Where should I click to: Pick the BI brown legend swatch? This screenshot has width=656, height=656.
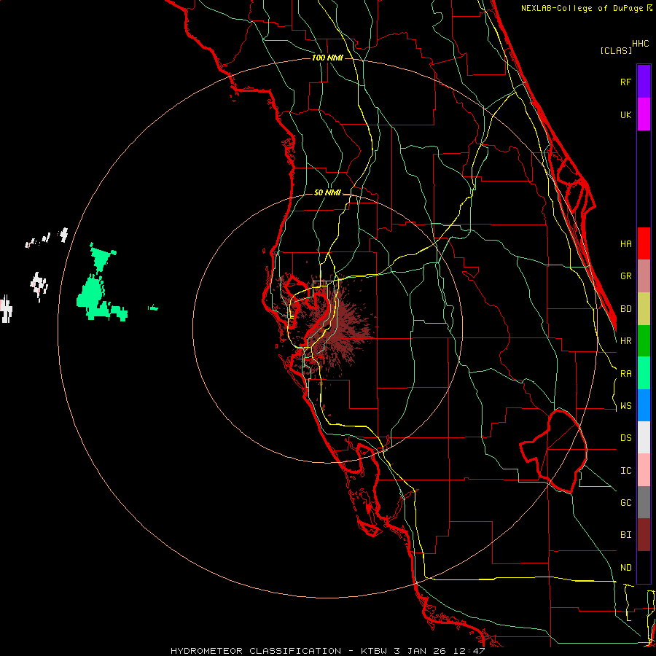tap(644, 535)
